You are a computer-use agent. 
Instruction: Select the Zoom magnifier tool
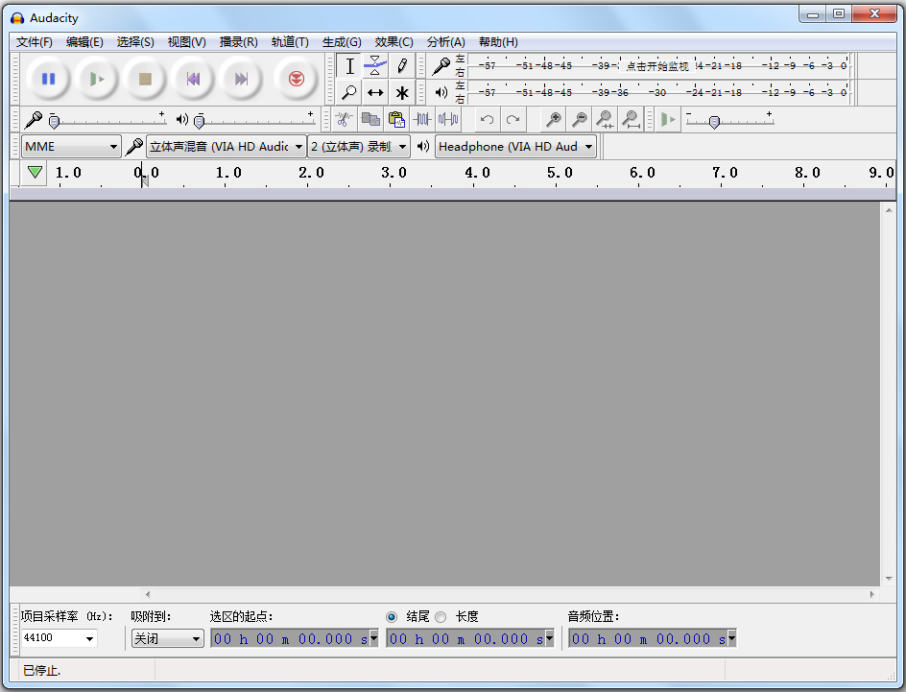pyautogui.click(x=349, y=92)
